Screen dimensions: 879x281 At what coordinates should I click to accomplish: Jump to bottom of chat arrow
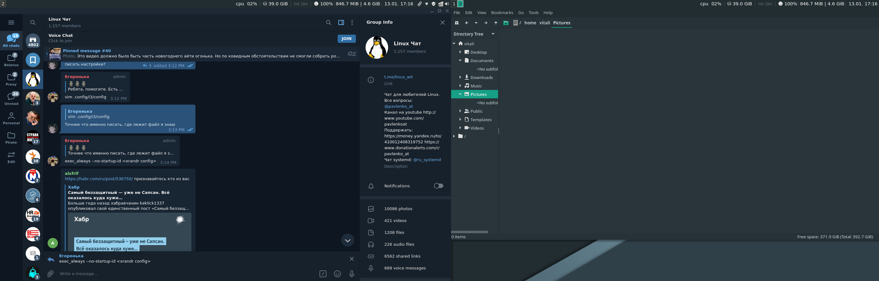pyautogui.click(x=347, y=240)
